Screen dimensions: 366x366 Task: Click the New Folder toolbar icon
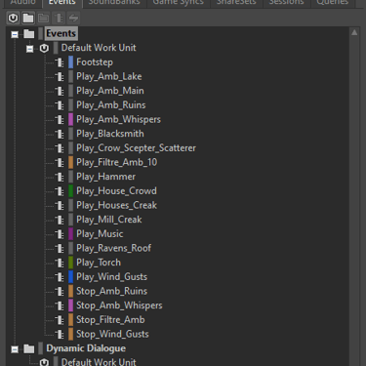click(28, 18)
